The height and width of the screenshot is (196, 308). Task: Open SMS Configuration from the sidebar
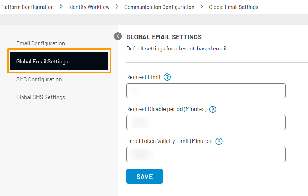[39, 79]
